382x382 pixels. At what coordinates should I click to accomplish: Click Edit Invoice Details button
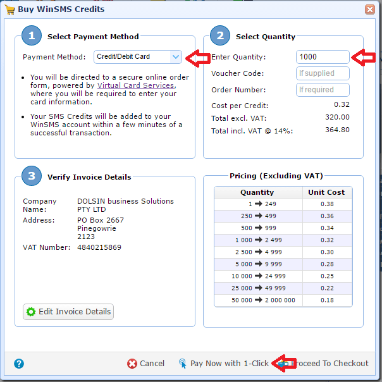click(68, 312)
